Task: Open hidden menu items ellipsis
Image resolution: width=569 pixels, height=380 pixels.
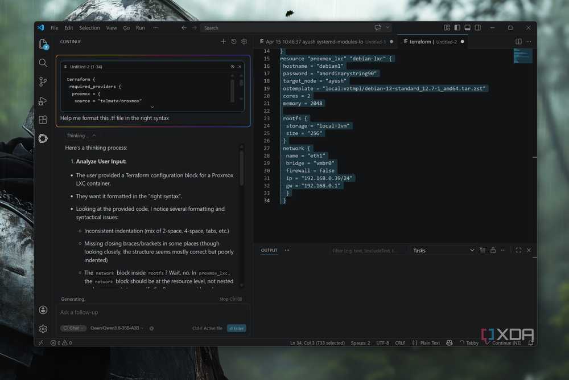Action: tap(155, 27)
